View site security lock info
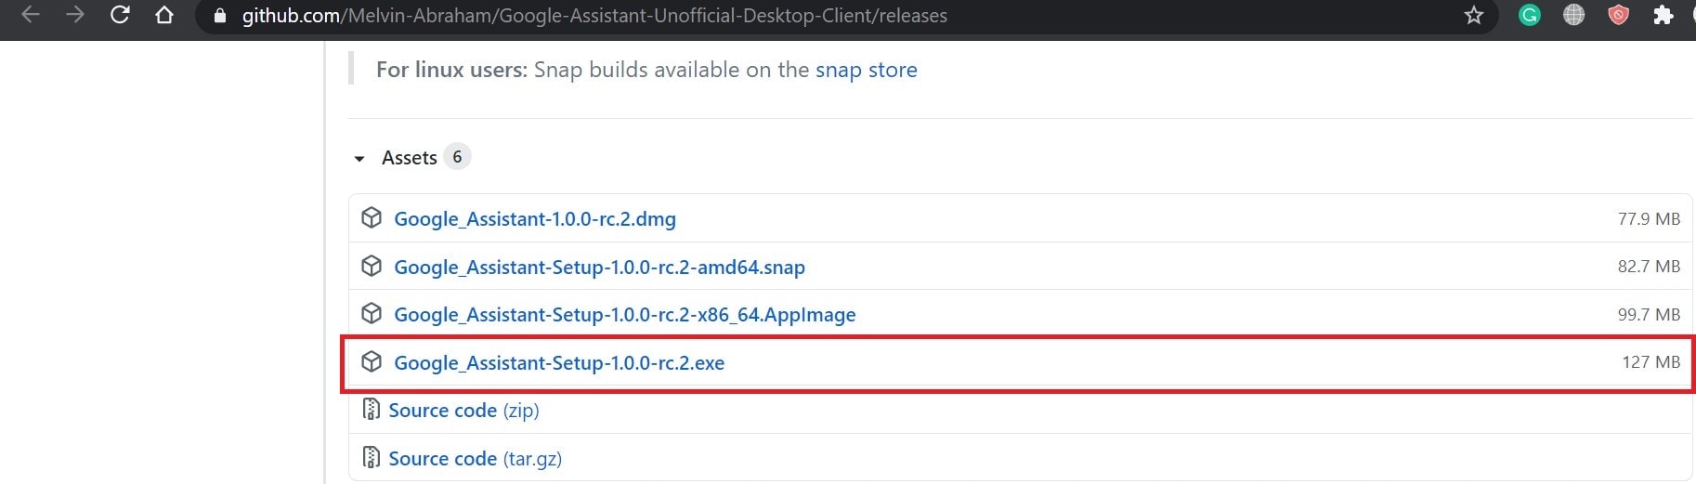This screenshot has width=1696, height=484. click(x=220, y=16)
